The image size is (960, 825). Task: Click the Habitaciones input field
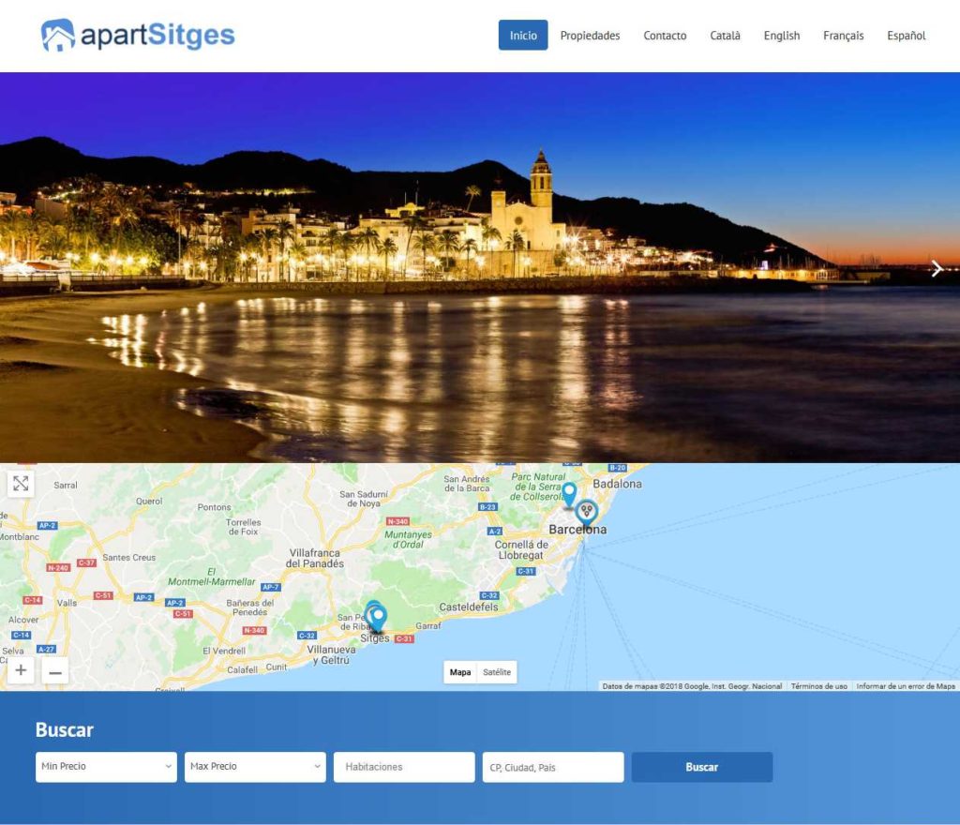point(404,767)
